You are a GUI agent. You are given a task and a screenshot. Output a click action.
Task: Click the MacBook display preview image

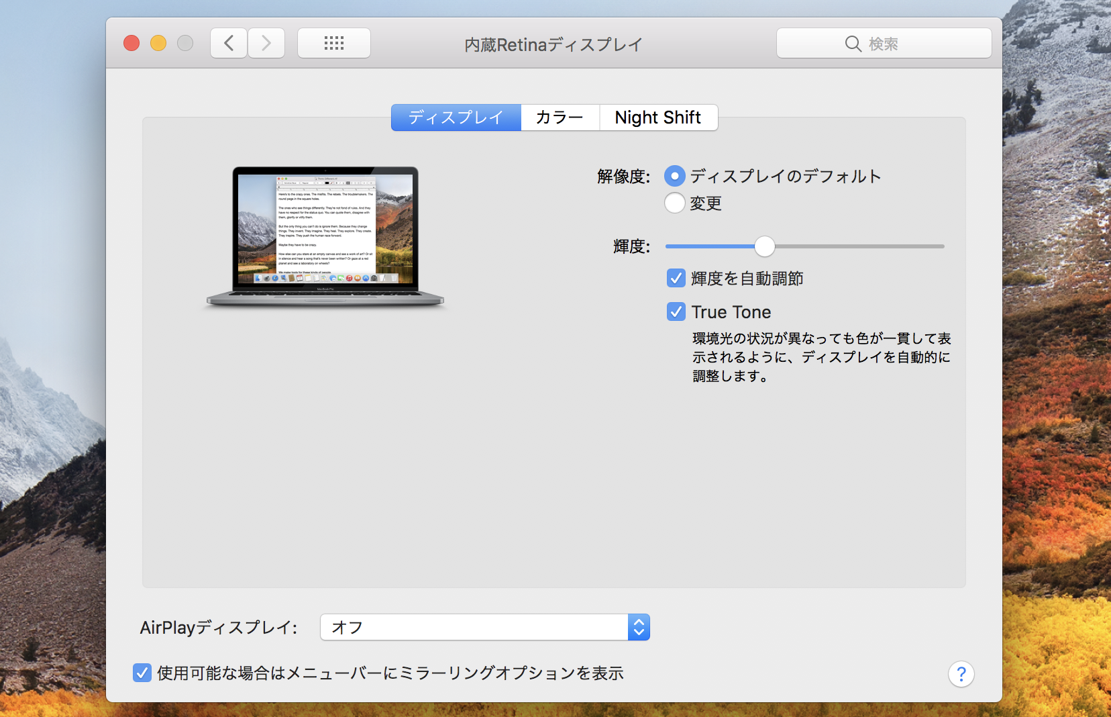coord(325,236)
